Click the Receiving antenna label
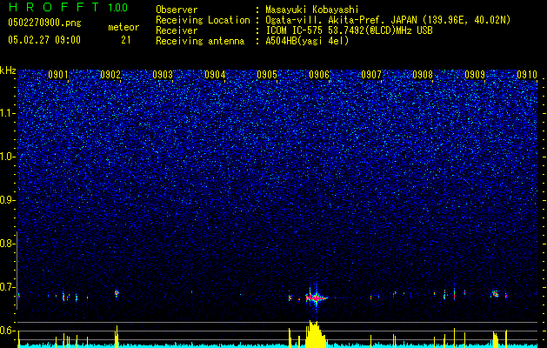Screen dimensions: 547x348 (x=200, y=41)
